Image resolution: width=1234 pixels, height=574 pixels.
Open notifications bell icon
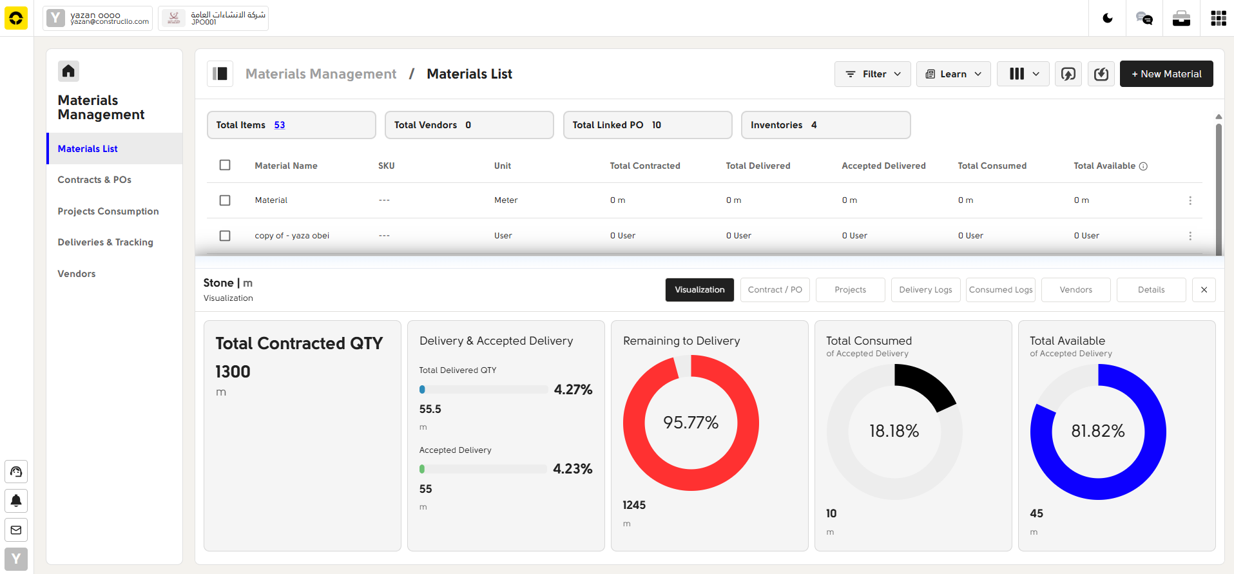coord(16,501)
